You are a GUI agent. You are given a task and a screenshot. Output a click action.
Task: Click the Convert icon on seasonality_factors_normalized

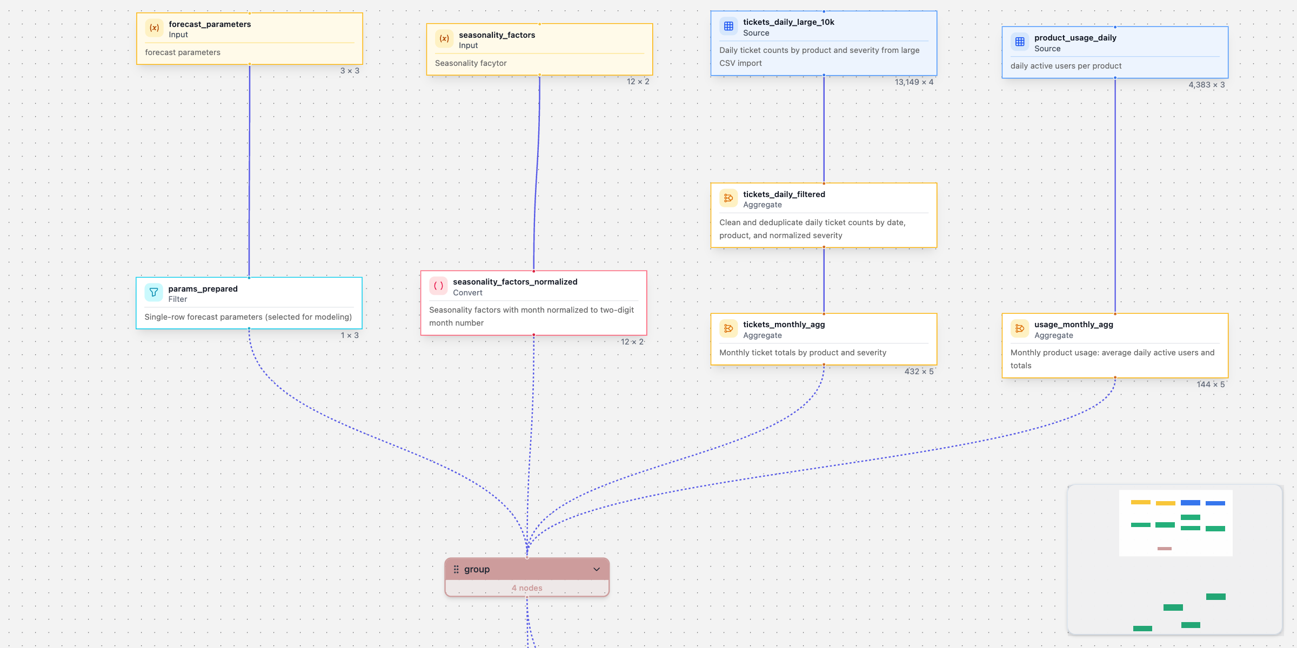438,286
